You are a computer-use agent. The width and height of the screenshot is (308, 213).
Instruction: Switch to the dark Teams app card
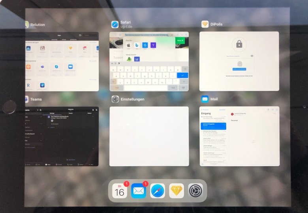pyautogui.click(x=61, y=136)
